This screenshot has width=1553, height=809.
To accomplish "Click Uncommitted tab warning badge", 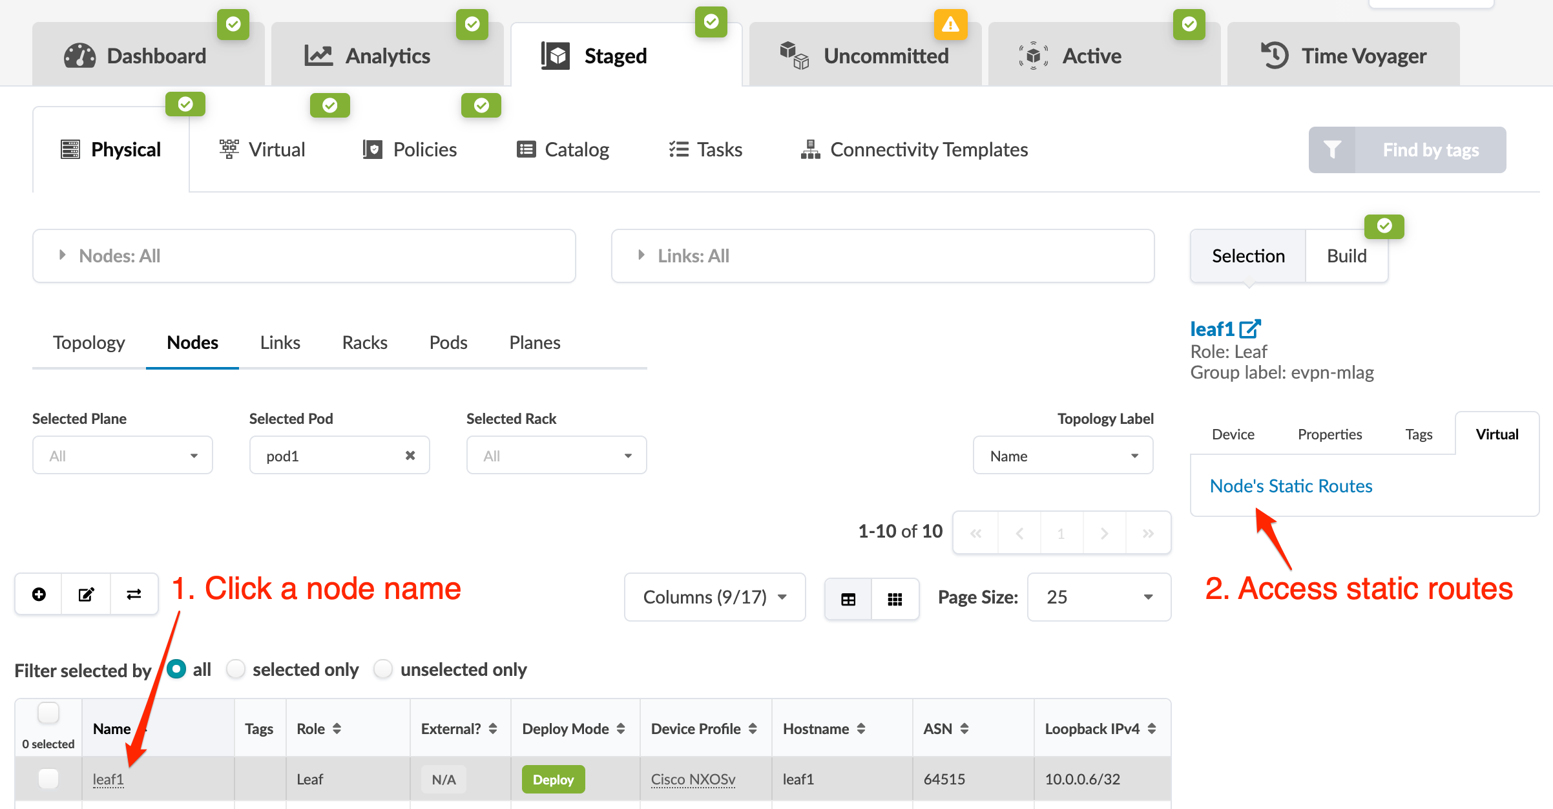I will (950, 25).
